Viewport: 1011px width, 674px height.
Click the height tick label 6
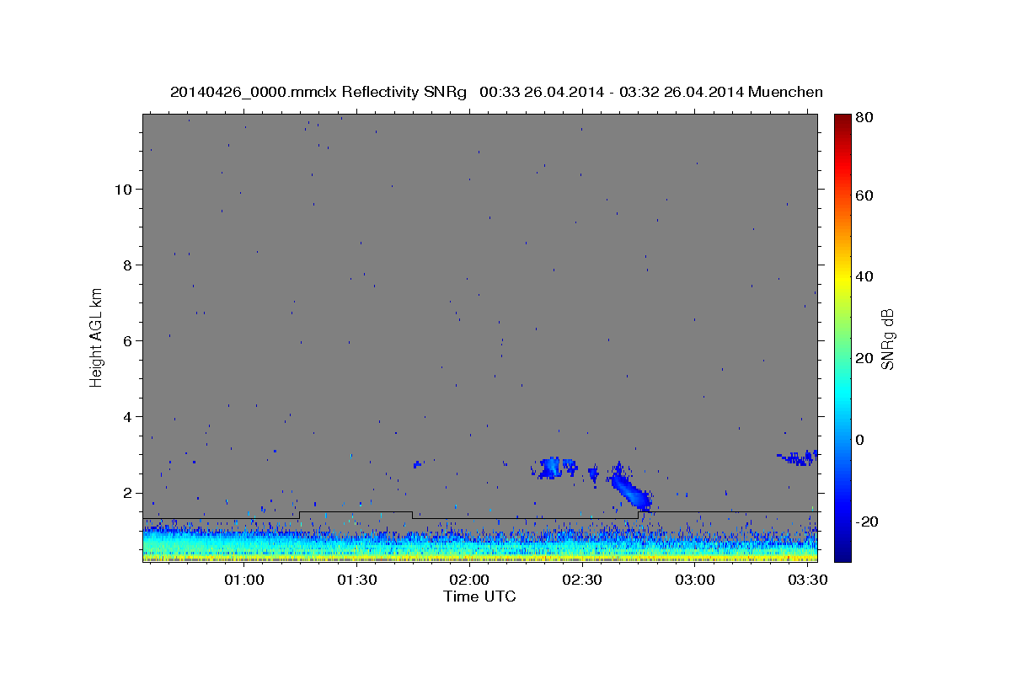click(x=129, y=340)
